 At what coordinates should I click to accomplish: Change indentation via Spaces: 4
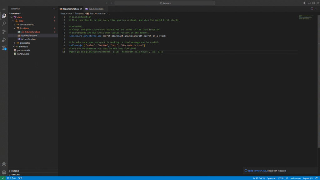271,178
